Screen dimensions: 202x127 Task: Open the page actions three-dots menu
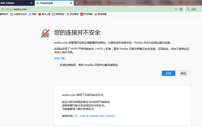click(x=176, y=9)
